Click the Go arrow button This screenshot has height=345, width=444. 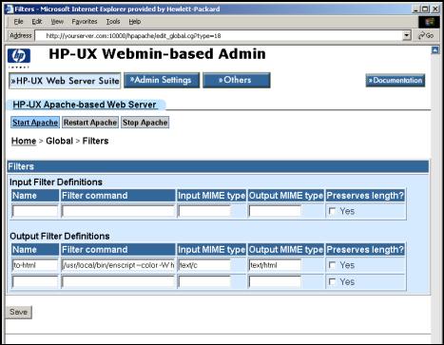426,35
